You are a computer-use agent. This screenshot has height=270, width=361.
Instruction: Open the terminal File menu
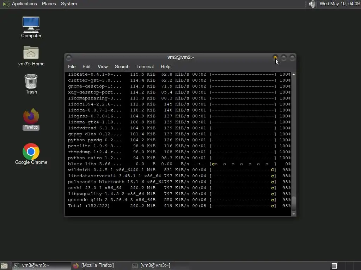click(72, 66)
